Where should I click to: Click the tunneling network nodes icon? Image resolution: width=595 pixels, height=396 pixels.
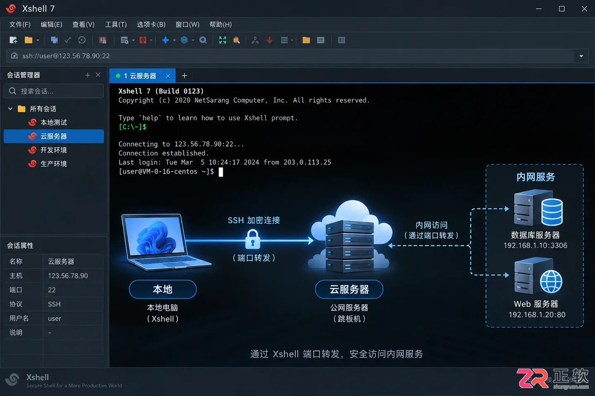click(x=255, y=40)
